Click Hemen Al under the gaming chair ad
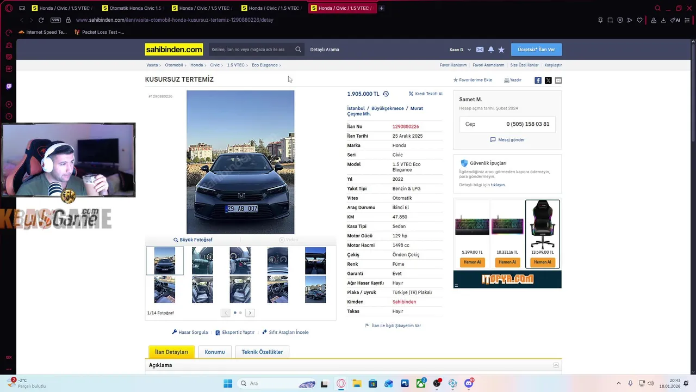Image resolution: width=696 pixels, height=392 pixels. tap(542, 262)
